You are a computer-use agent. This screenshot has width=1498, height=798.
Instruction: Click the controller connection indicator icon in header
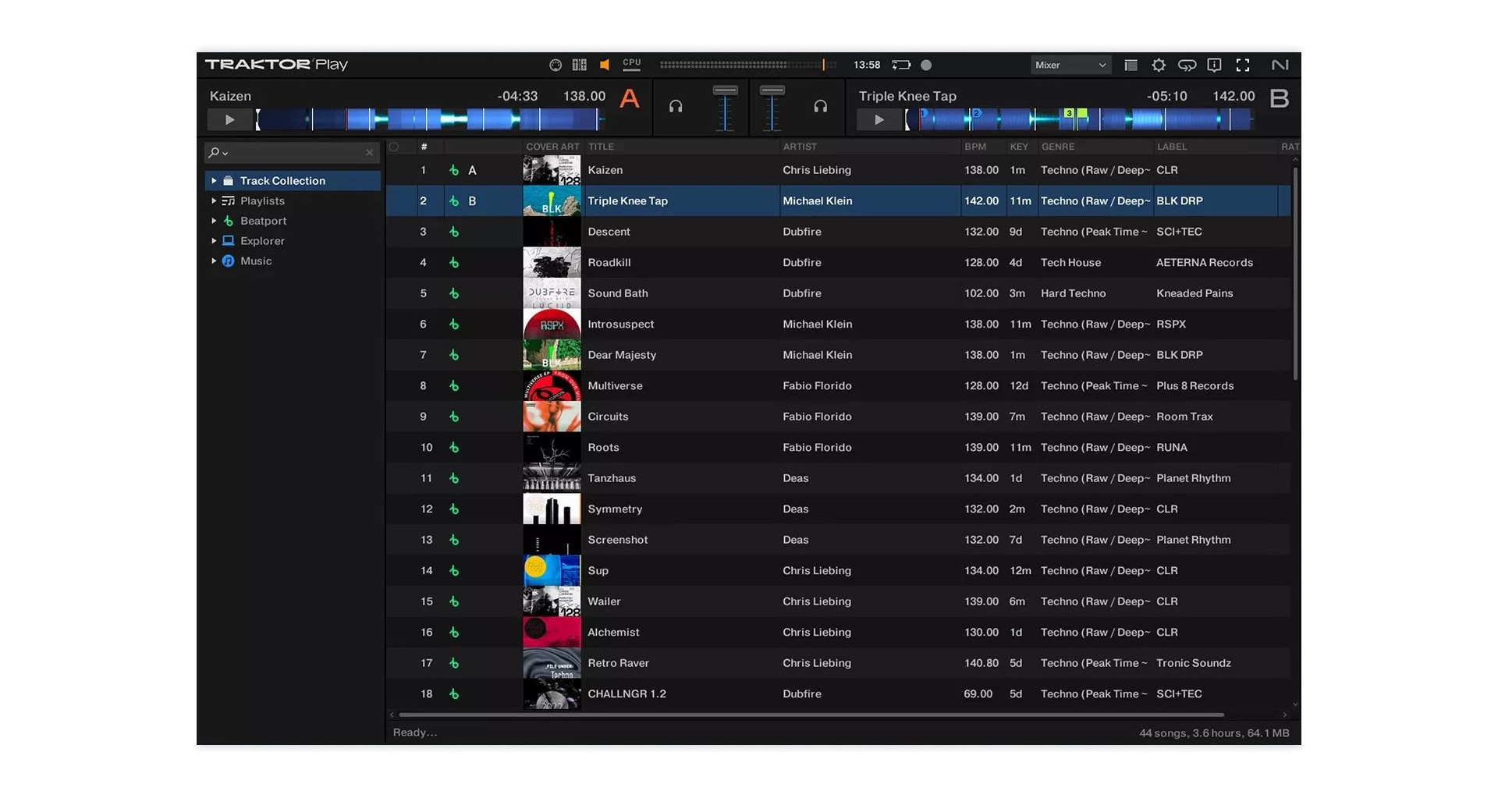pyautogui.click(x=556, y=66)
